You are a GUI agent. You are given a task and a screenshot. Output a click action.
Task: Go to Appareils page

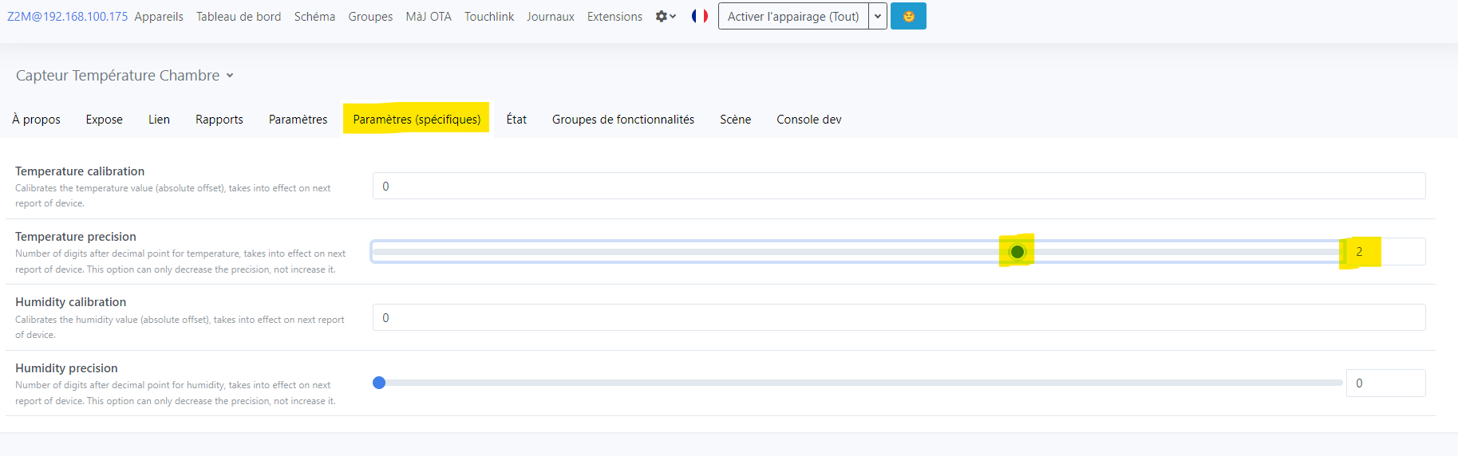(x=159, y=16)
